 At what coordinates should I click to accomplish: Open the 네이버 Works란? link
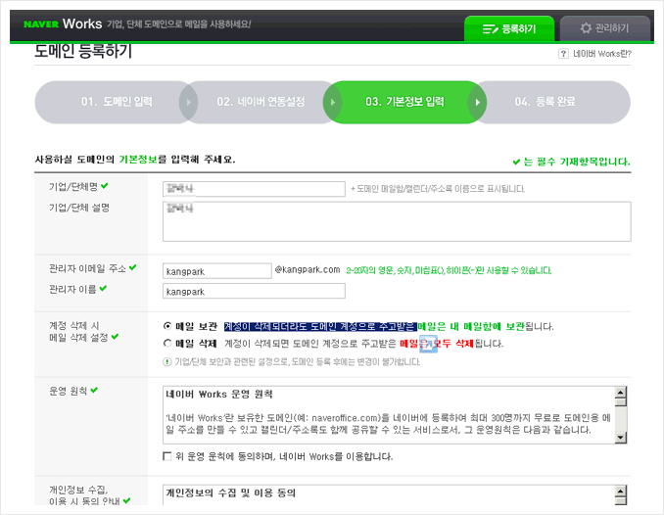click(601, 54)
